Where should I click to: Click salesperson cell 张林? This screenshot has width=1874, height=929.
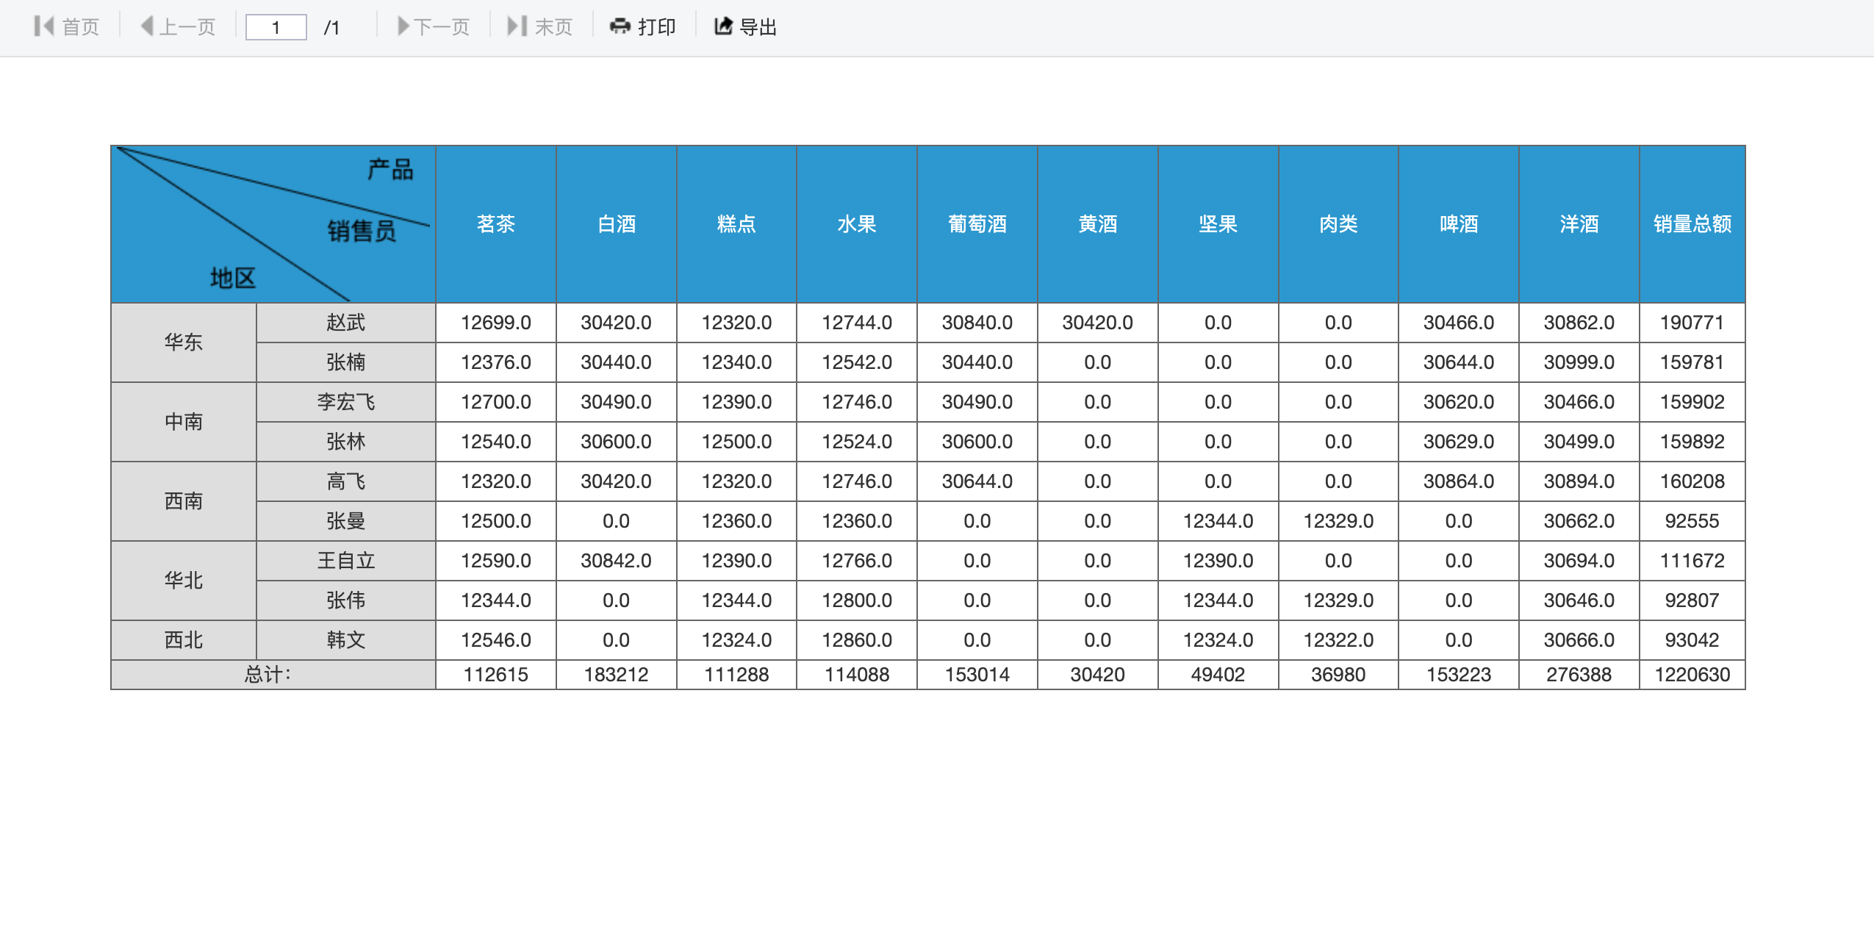point(346,442)
